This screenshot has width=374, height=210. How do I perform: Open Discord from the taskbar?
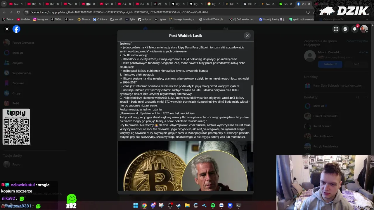tap(153, 205)
